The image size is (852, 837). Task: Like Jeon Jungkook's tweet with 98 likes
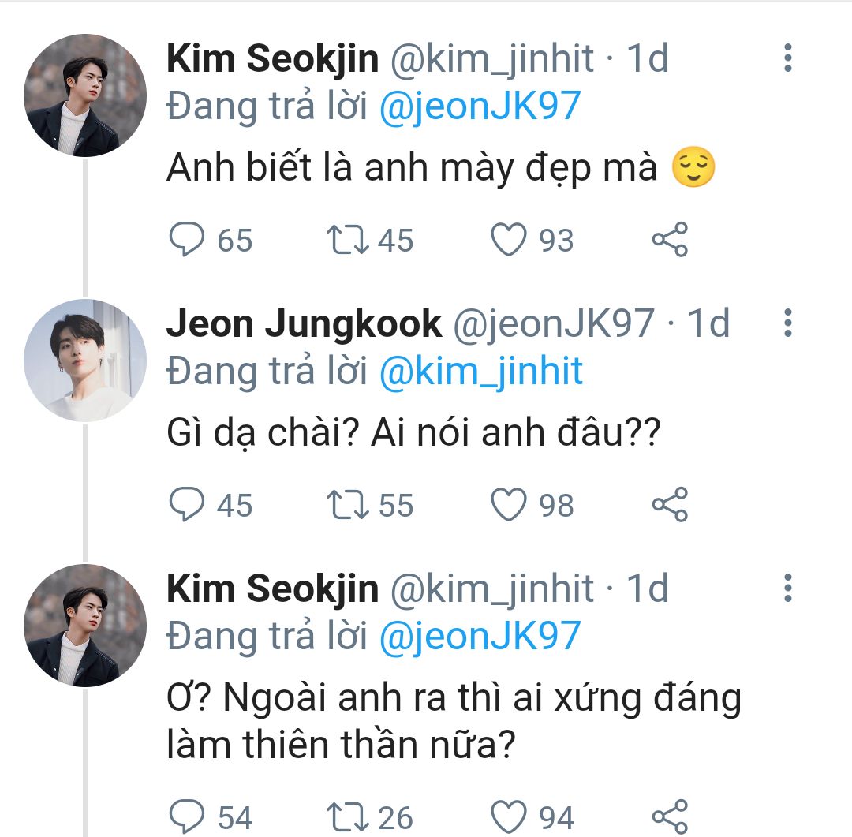click(x=509, y=505)
